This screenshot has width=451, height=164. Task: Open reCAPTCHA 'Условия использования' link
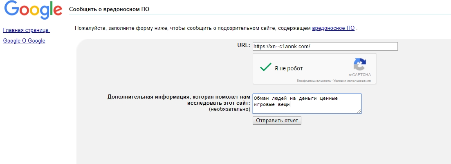coord(352,81)
